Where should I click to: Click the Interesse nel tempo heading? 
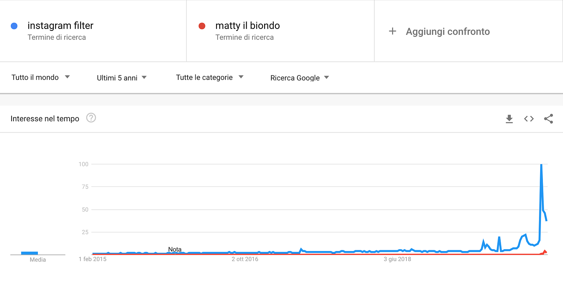click(x=45, y=119)
